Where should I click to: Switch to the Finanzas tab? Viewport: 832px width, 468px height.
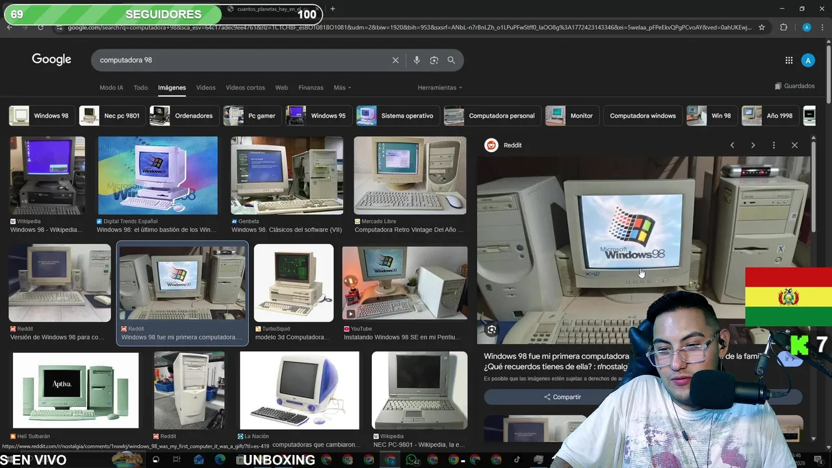pyautogui.click(x=311, y=88)
